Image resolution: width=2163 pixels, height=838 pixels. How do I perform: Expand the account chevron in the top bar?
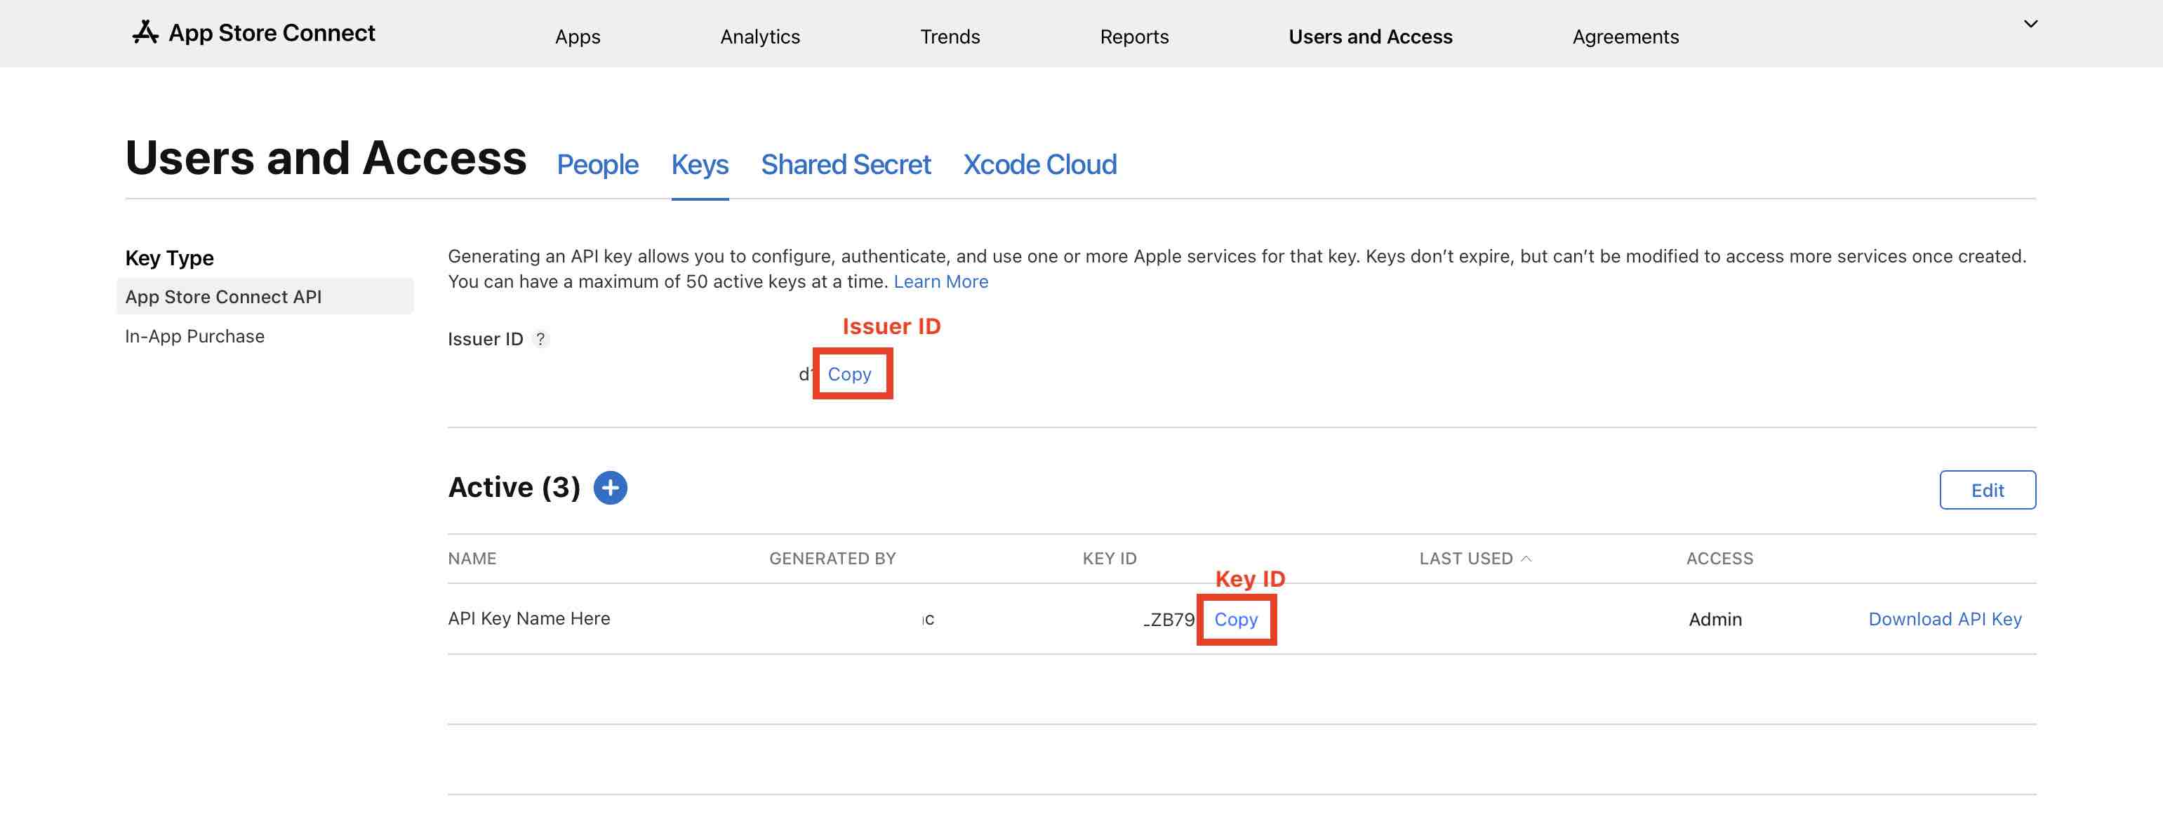(x=2030, y=23)
